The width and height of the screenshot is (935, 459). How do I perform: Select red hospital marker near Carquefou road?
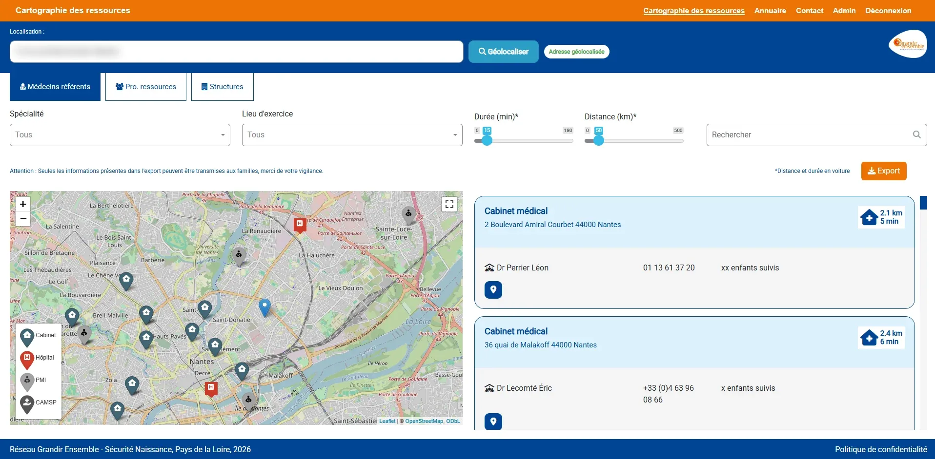point(300,225)
